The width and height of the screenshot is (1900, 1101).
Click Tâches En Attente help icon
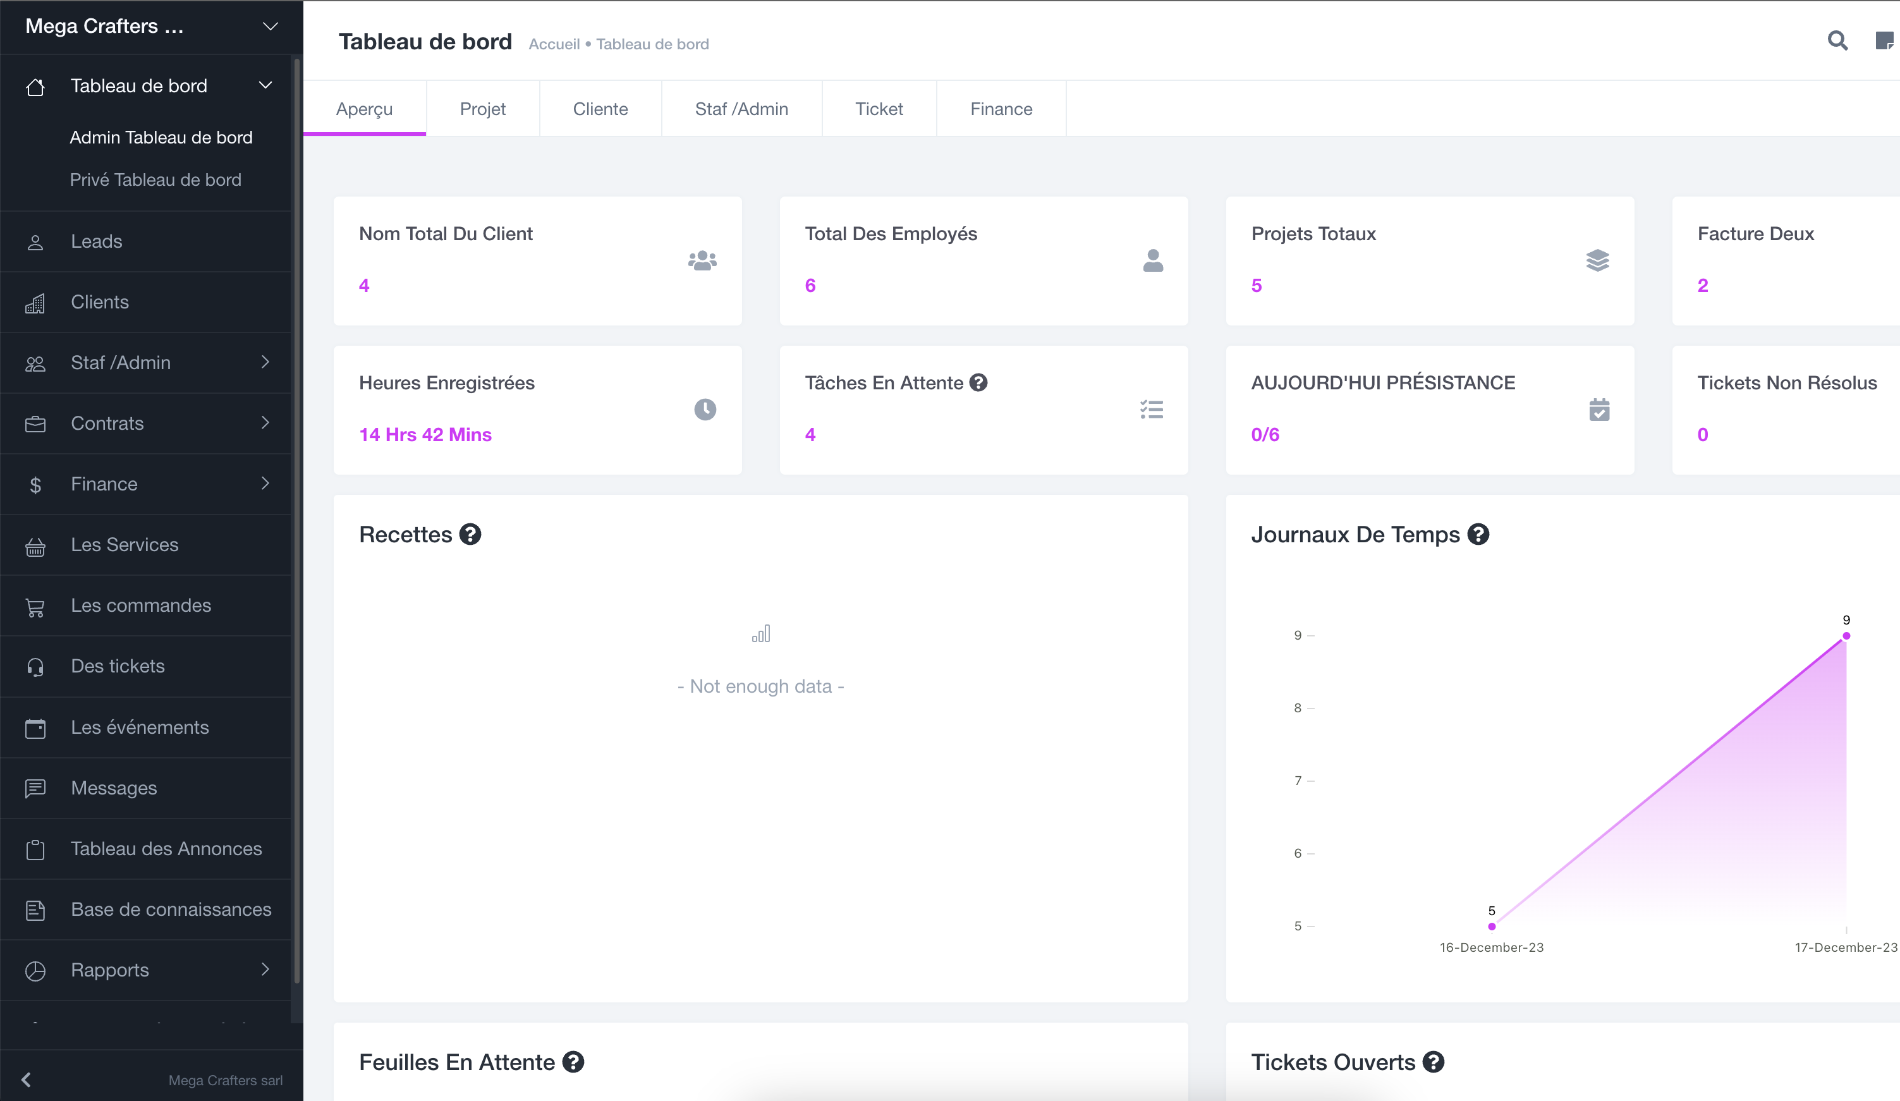(x=978, y=383)
